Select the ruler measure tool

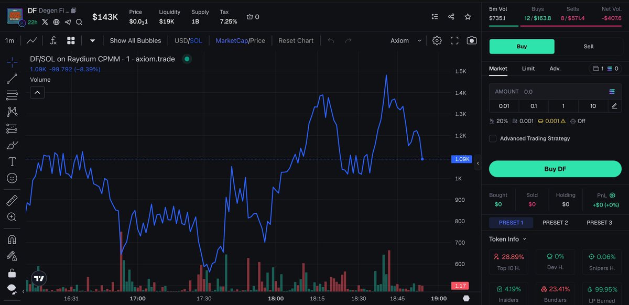[12, 200]
